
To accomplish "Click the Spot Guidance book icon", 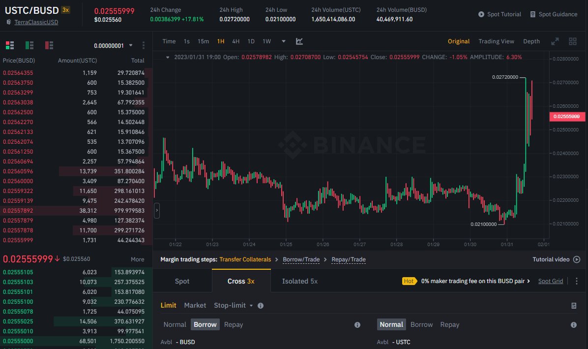I will point(533,14).
